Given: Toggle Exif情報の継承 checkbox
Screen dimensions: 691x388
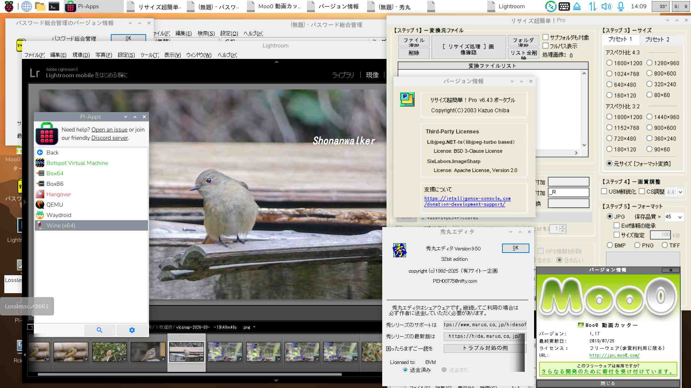Looking at the screenshot, I should [x=617, y=226].
